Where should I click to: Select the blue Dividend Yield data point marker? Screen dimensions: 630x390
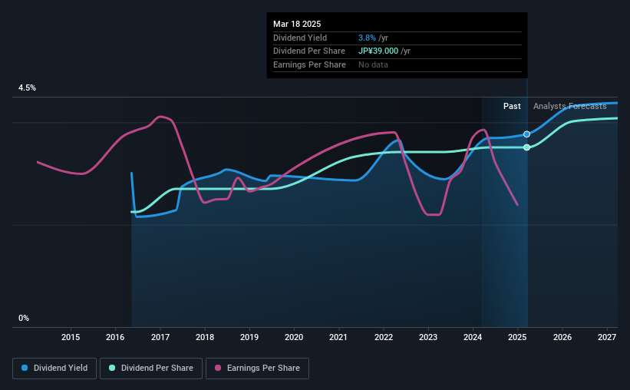(x=526, y=134)
